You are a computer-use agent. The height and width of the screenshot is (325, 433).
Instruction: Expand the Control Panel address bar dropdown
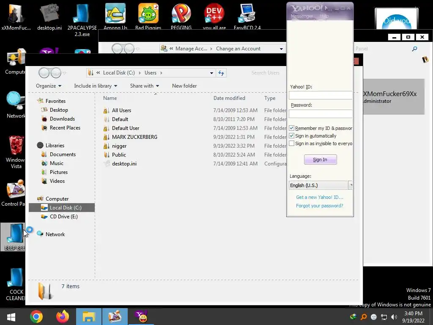(x=281, y=49)
